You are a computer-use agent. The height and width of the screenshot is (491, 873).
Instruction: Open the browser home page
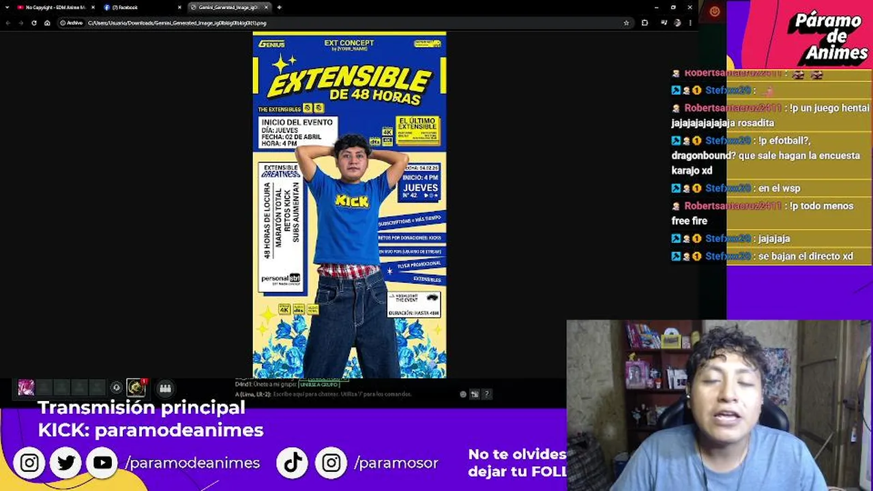(47, 23)
